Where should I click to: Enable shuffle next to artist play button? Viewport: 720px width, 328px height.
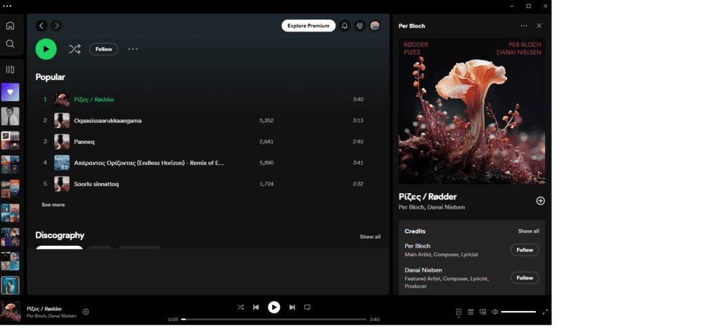[x=75, y=49]
